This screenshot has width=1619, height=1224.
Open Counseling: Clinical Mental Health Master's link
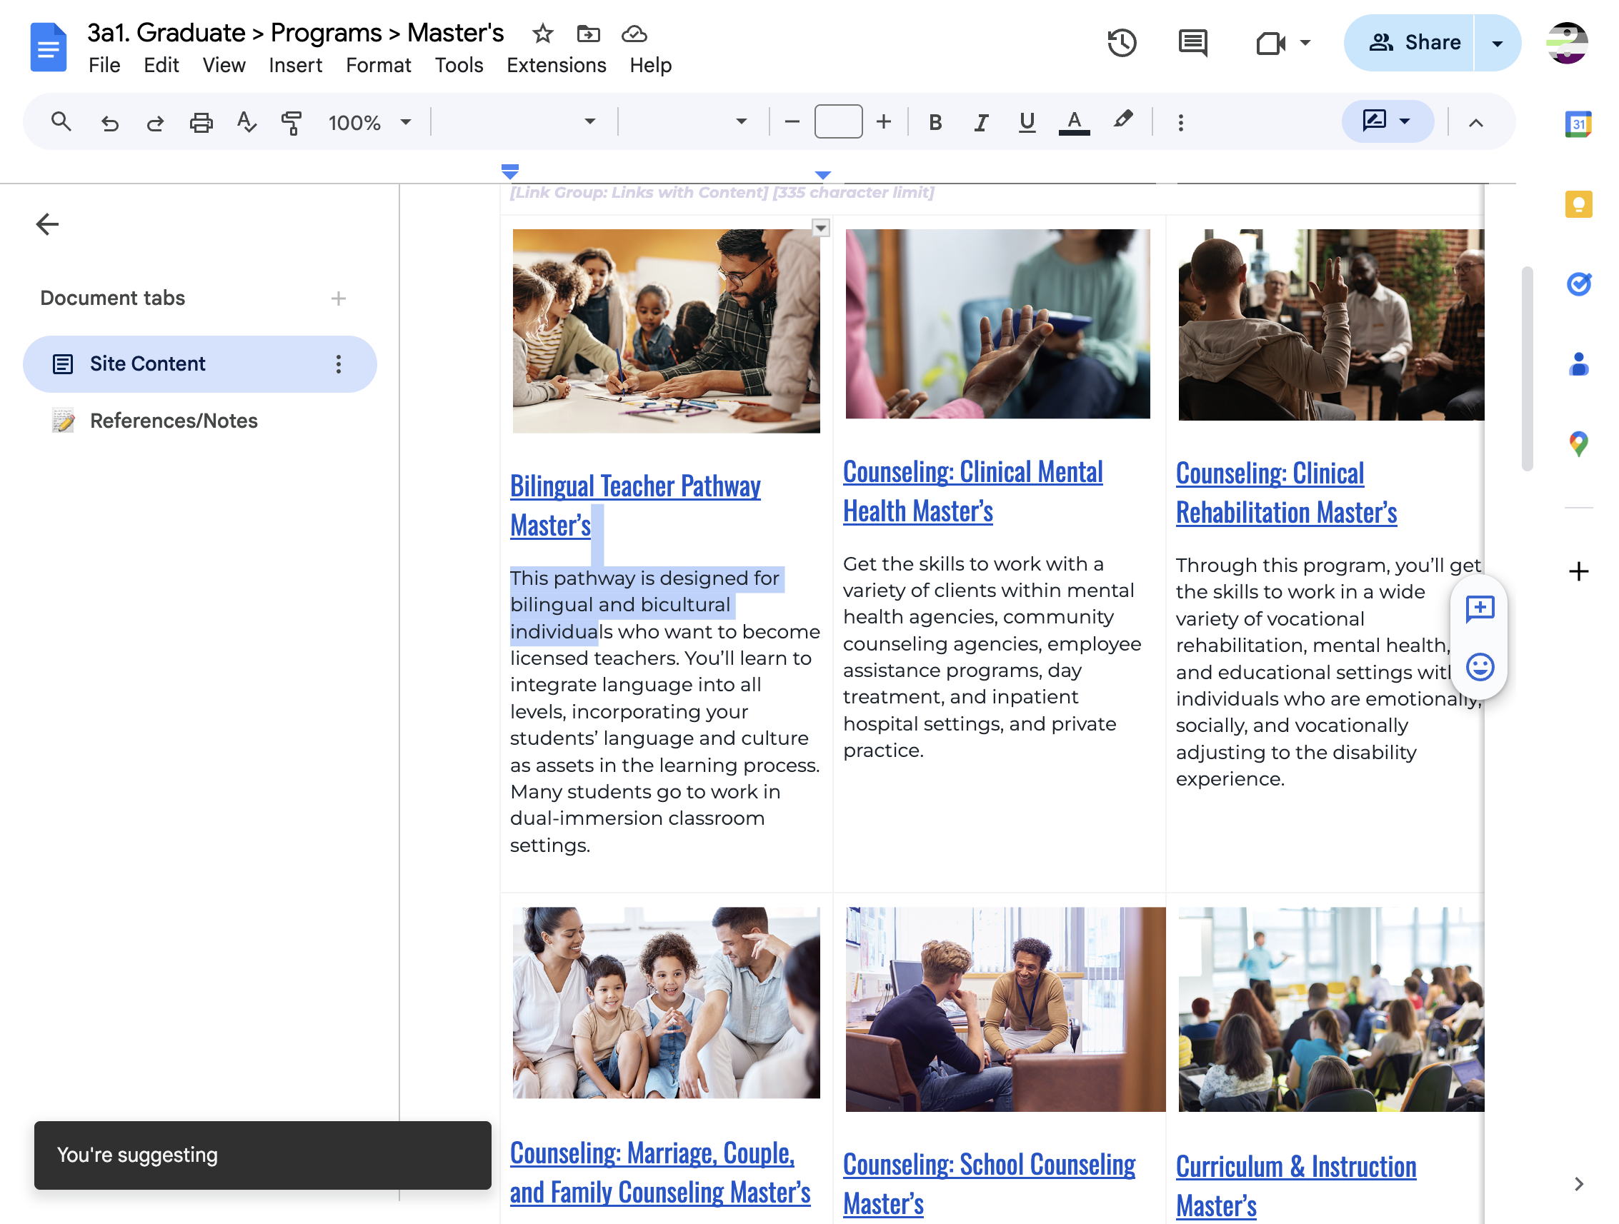(972, 491)
